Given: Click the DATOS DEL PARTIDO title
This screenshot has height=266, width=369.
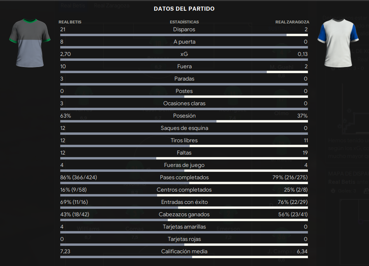Looking at the screenshot, I should (184, 9).
